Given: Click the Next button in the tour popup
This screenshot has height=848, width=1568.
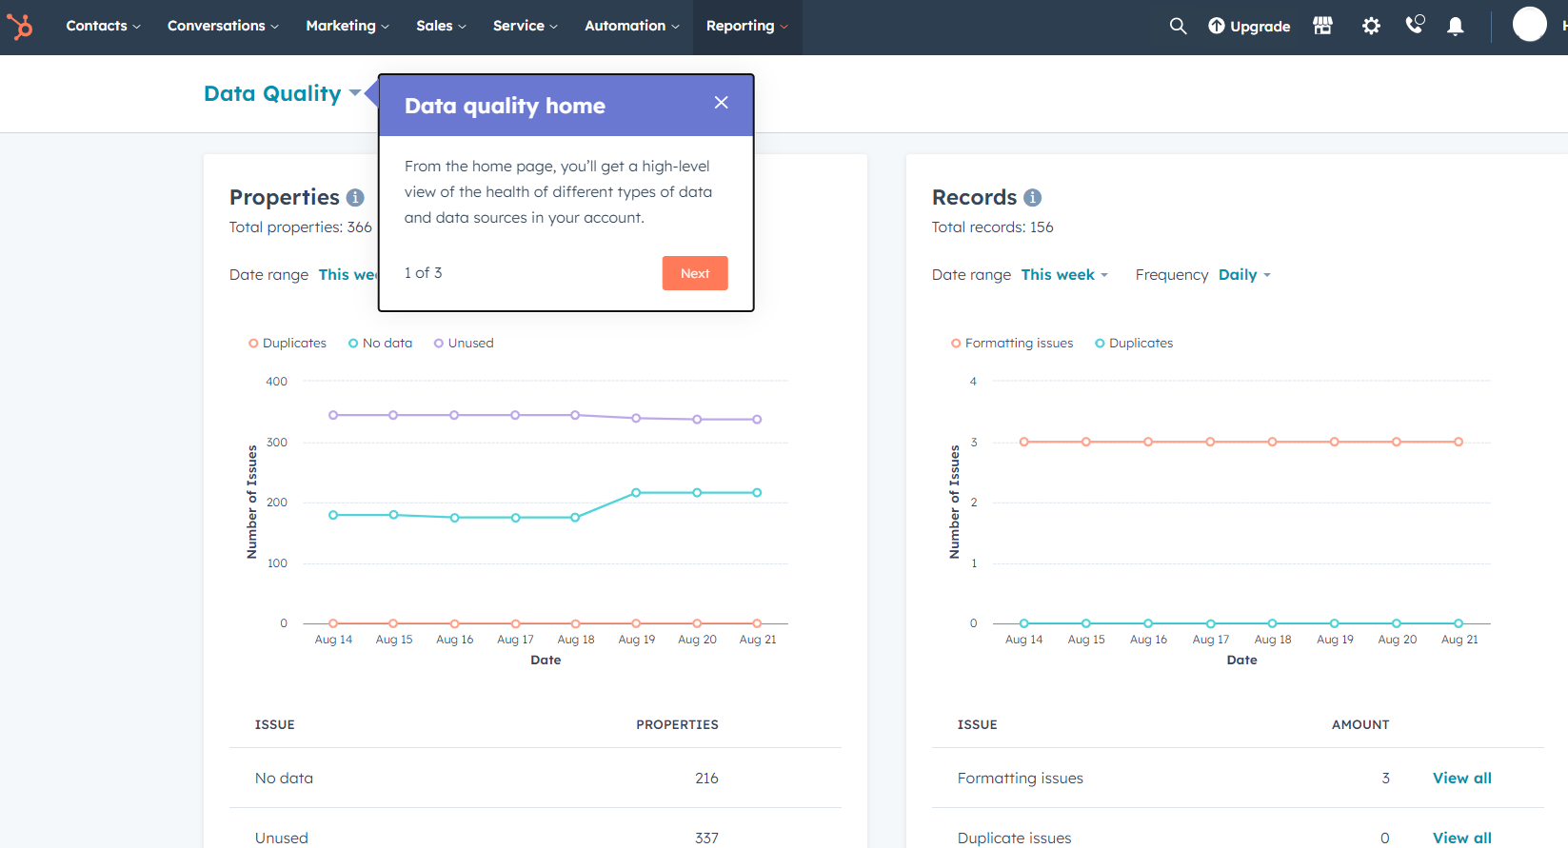Looking at the screenshot, I should 695,273.
